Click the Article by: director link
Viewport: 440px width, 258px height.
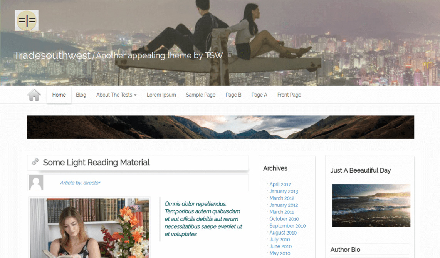(x=80, y=183)
